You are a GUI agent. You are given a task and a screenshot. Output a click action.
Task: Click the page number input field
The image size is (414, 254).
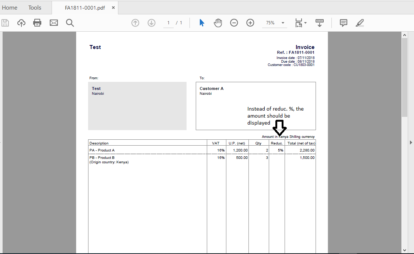168,23
